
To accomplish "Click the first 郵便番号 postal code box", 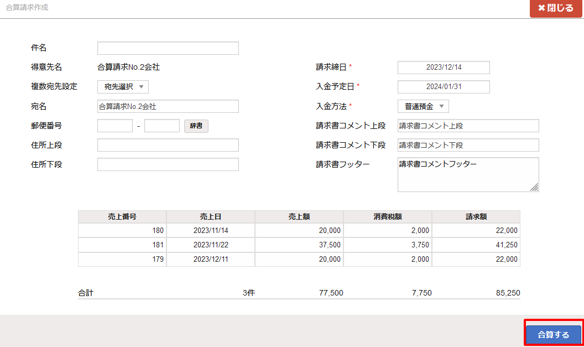I will point(114,126).
